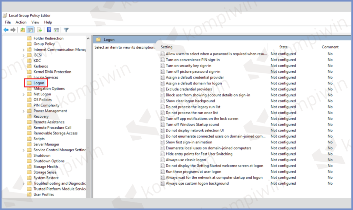Select the Logon folder in the tree
353x210 pixels.
[39, 83]
